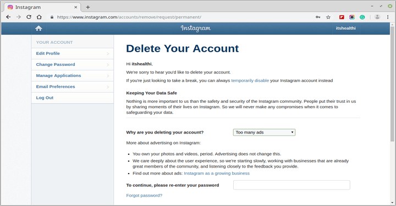Viewport: 396px width, 206px height.
Task: Click the scrollbar up arrow
Action: click(392, 25)
